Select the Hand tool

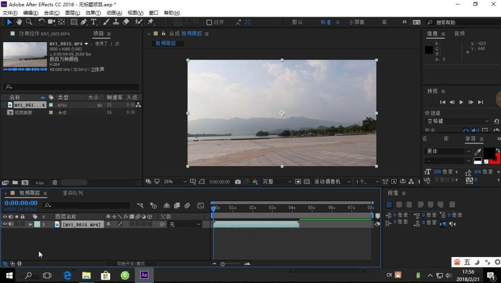click(19, 22)
